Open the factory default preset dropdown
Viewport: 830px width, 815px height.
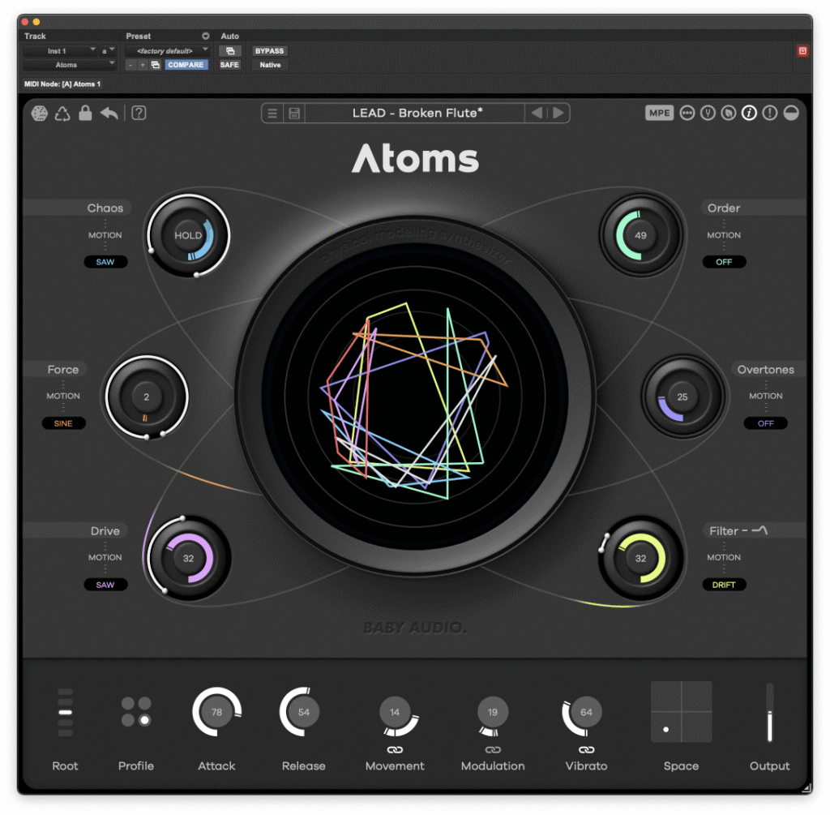point(167,51)
